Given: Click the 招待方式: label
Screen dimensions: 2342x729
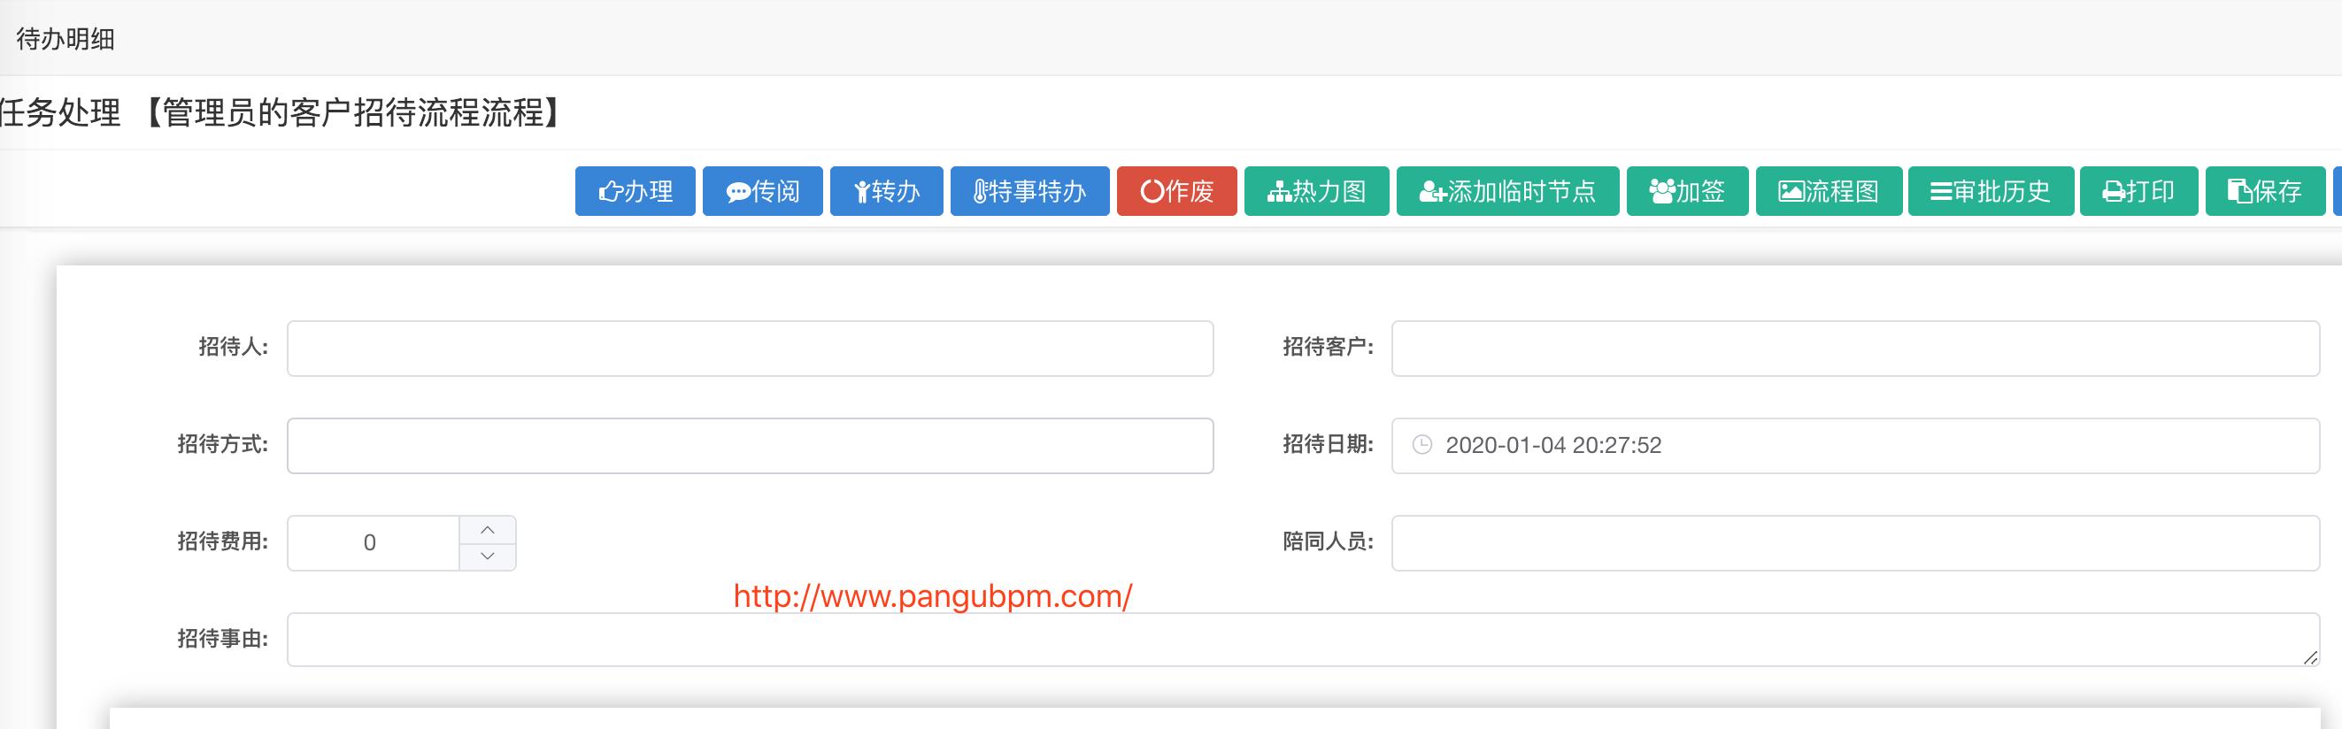Looking at the screenshot, I should [x=223, y=443].
